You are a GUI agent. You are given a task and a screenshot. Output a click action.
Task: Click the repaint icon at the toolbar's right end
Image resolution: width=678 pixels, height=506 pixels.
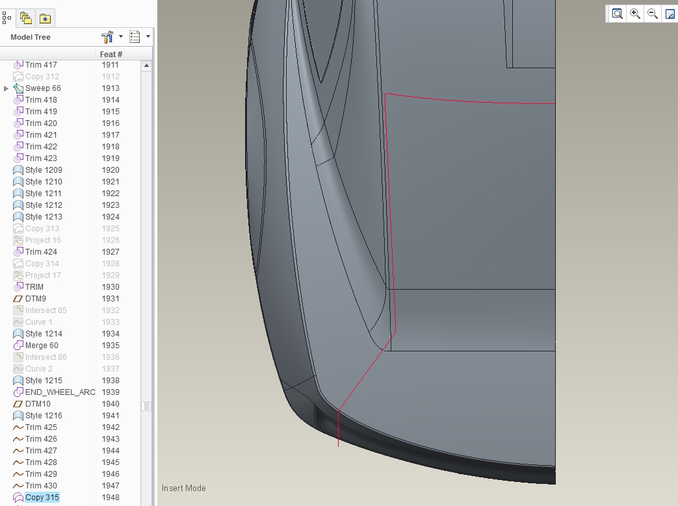click(670, 14)
